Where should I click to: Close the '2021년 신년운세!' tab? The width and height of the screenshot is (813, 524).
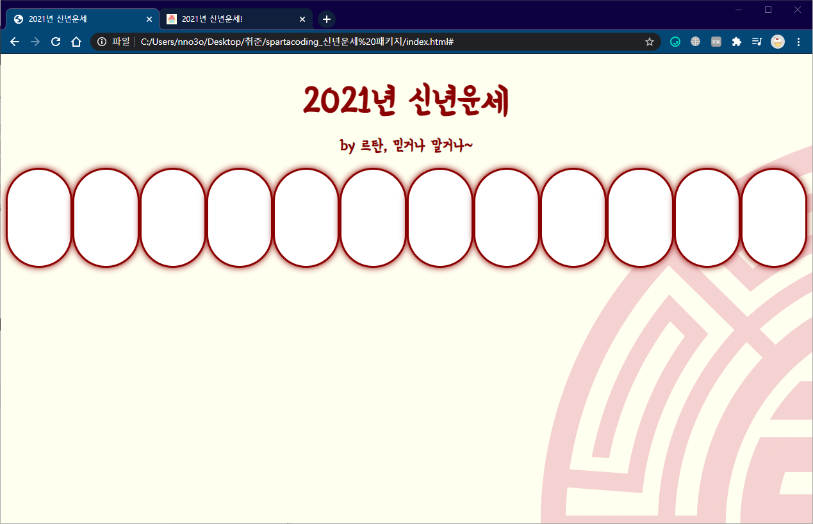click(302, 19)
